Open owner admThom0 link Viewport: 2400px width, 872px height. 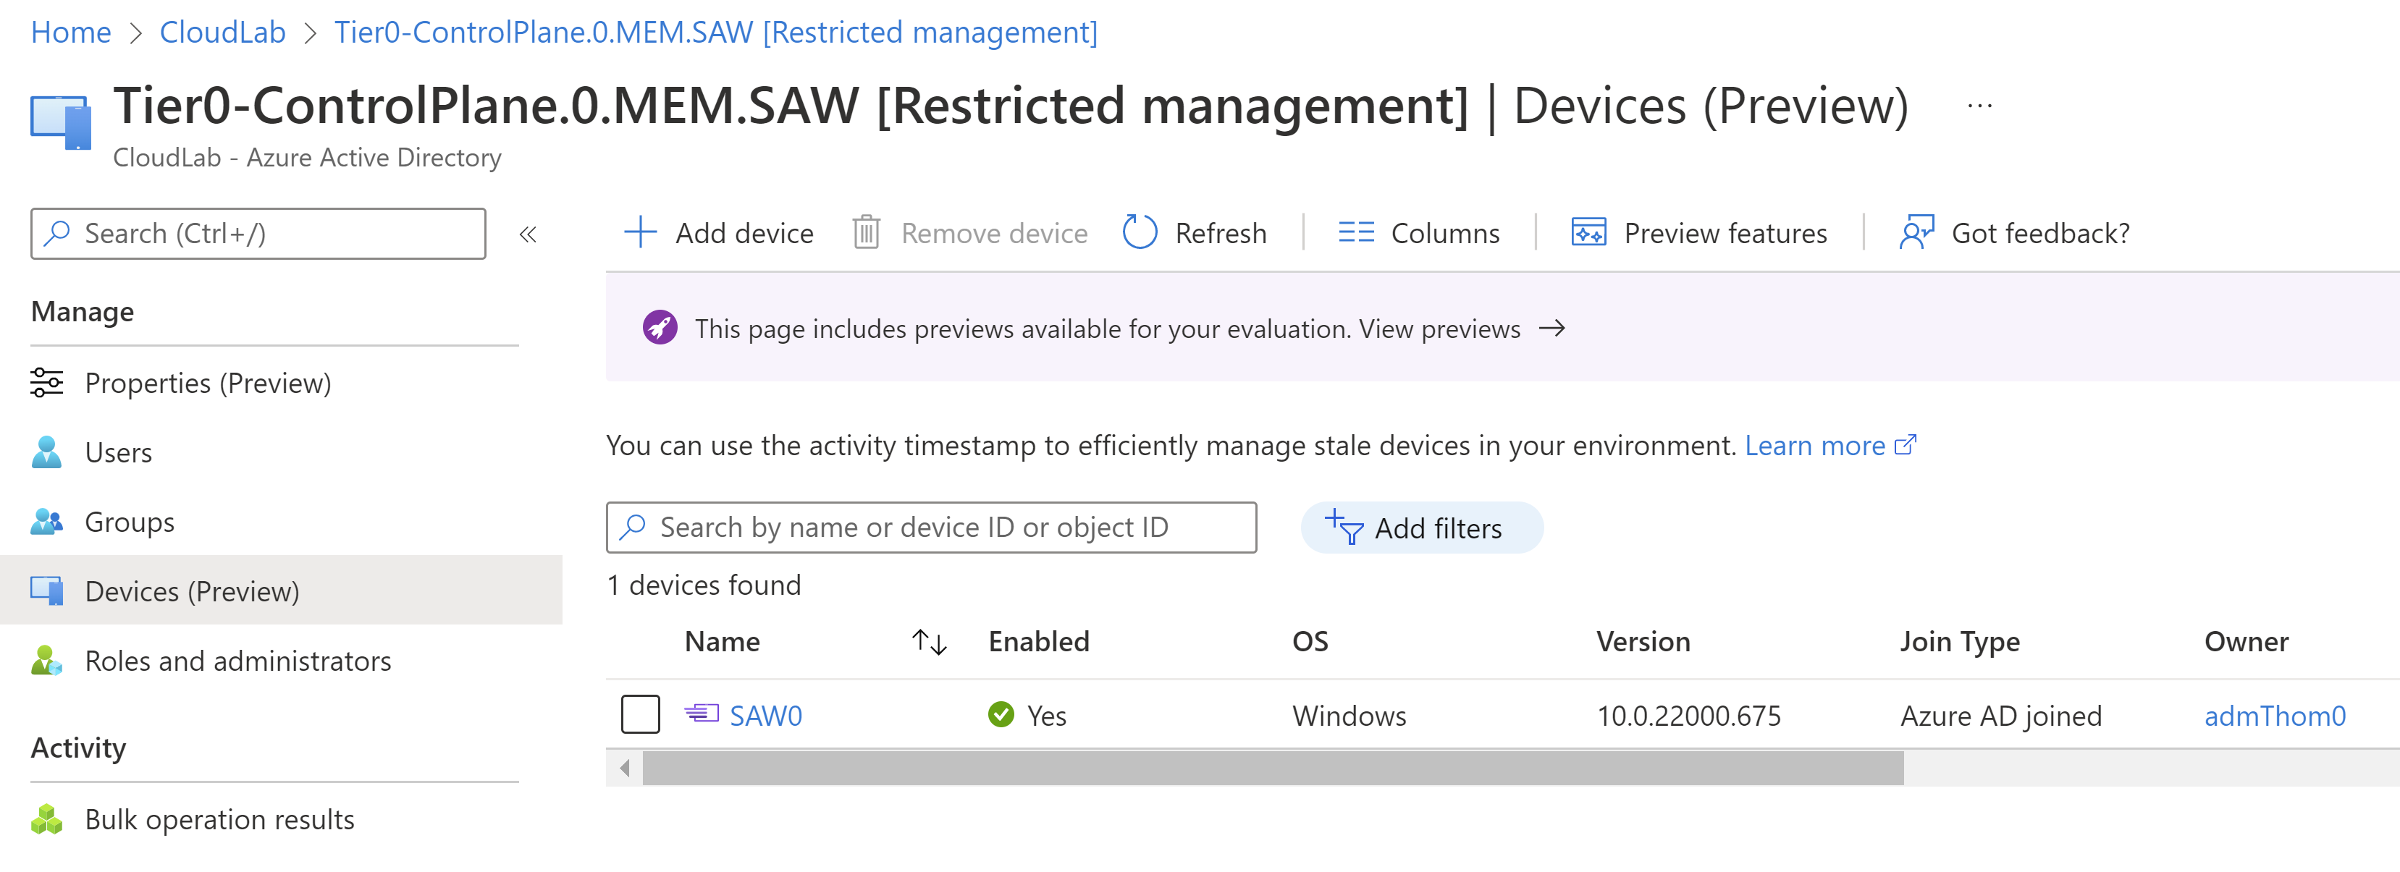2274,714
